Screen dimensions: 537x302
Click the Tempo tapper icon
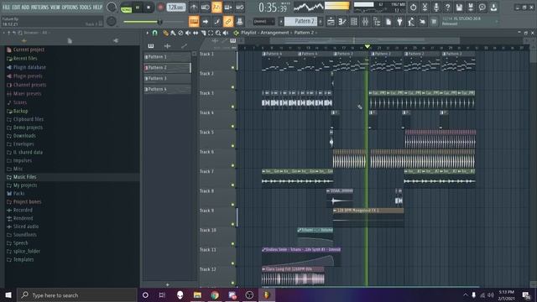coord(411,22)
